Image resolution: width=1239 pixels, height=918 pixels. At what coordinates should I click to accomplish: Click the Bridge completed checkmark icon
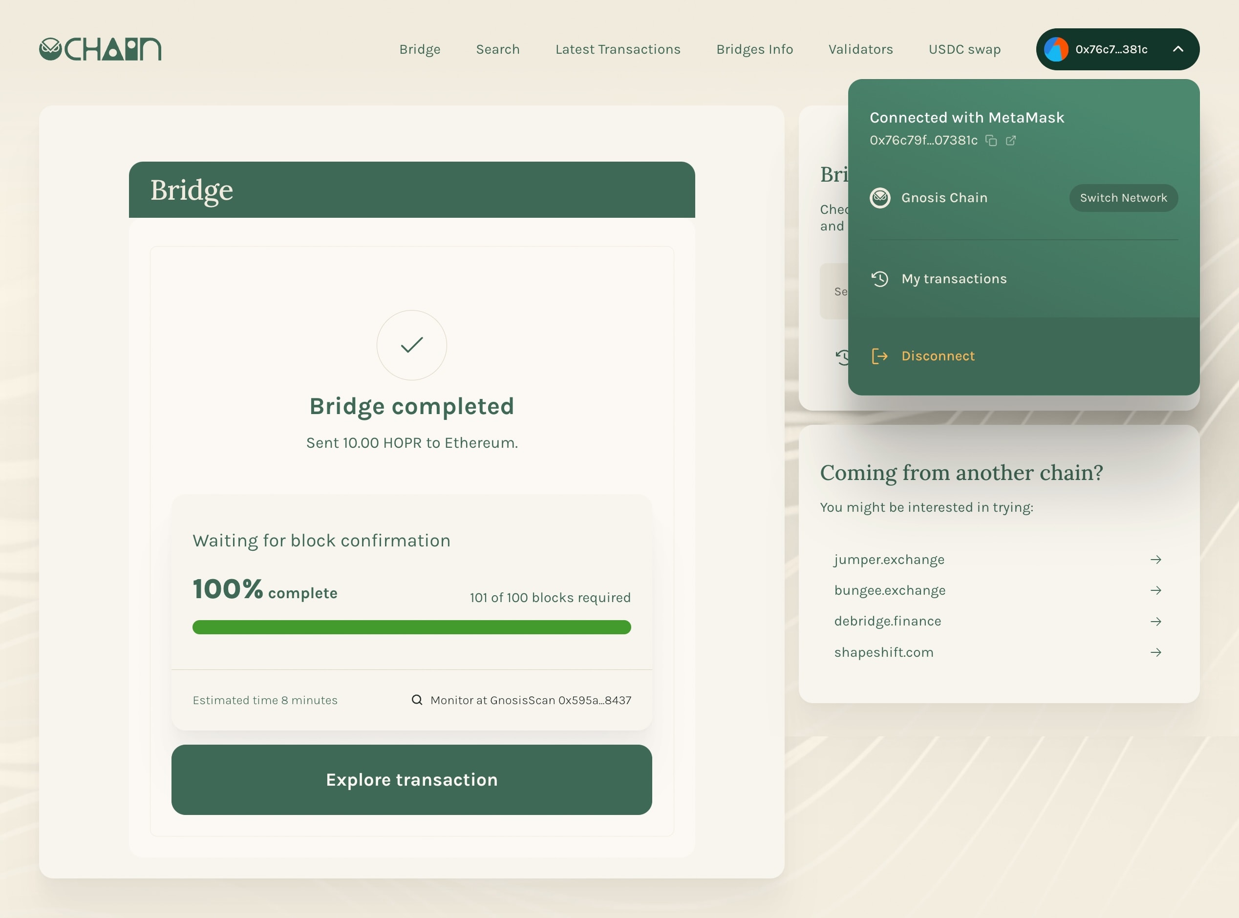[412, 345]
